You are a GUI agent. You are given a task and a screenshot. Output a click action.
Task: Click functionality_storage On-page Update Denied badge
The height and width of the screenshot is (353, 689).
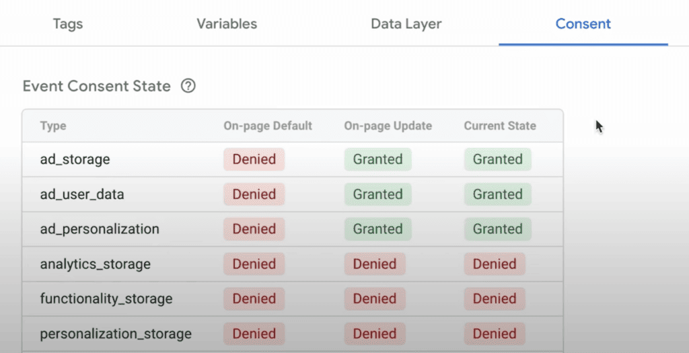point(375,299)
